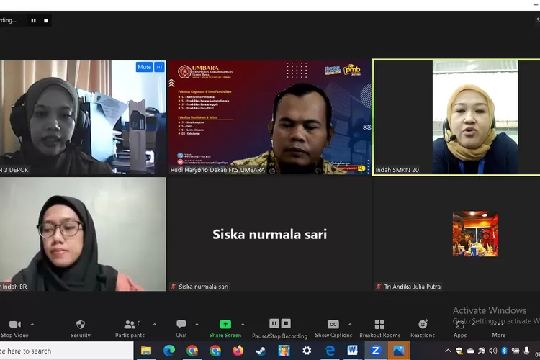This screenshot has width=540, height=360.
Task: Click Tri Andika Julia Putra profile picture
Action: (475, 234)
